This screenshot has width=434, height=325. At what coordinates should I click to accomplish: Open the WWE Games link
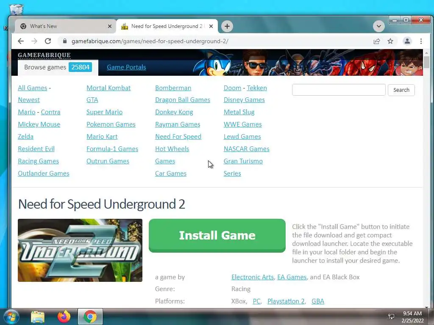click(242, 124)
